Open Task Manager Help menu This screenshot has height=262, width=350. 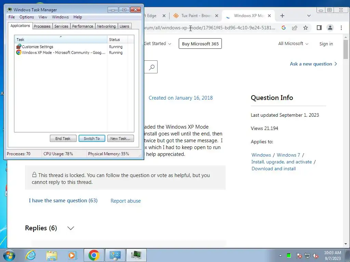click(x=78, y=17)
